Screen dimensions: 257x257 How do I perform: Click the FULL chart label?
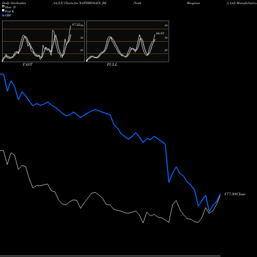pyautogui.click(x=112, y=65)
